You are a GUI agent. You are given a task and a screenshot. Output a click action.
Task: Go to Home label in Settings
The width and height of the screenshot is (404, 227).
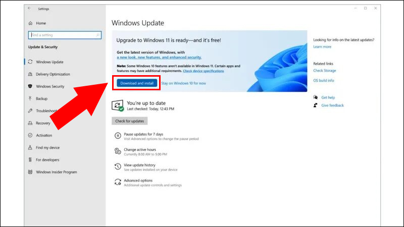click(41, 23)
